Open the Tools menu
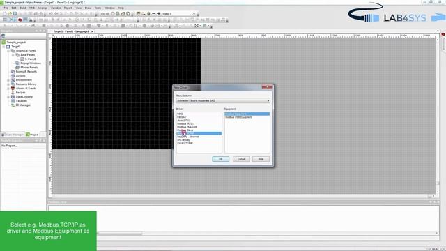This screenshot has width=446, height=251. (98, 8)
